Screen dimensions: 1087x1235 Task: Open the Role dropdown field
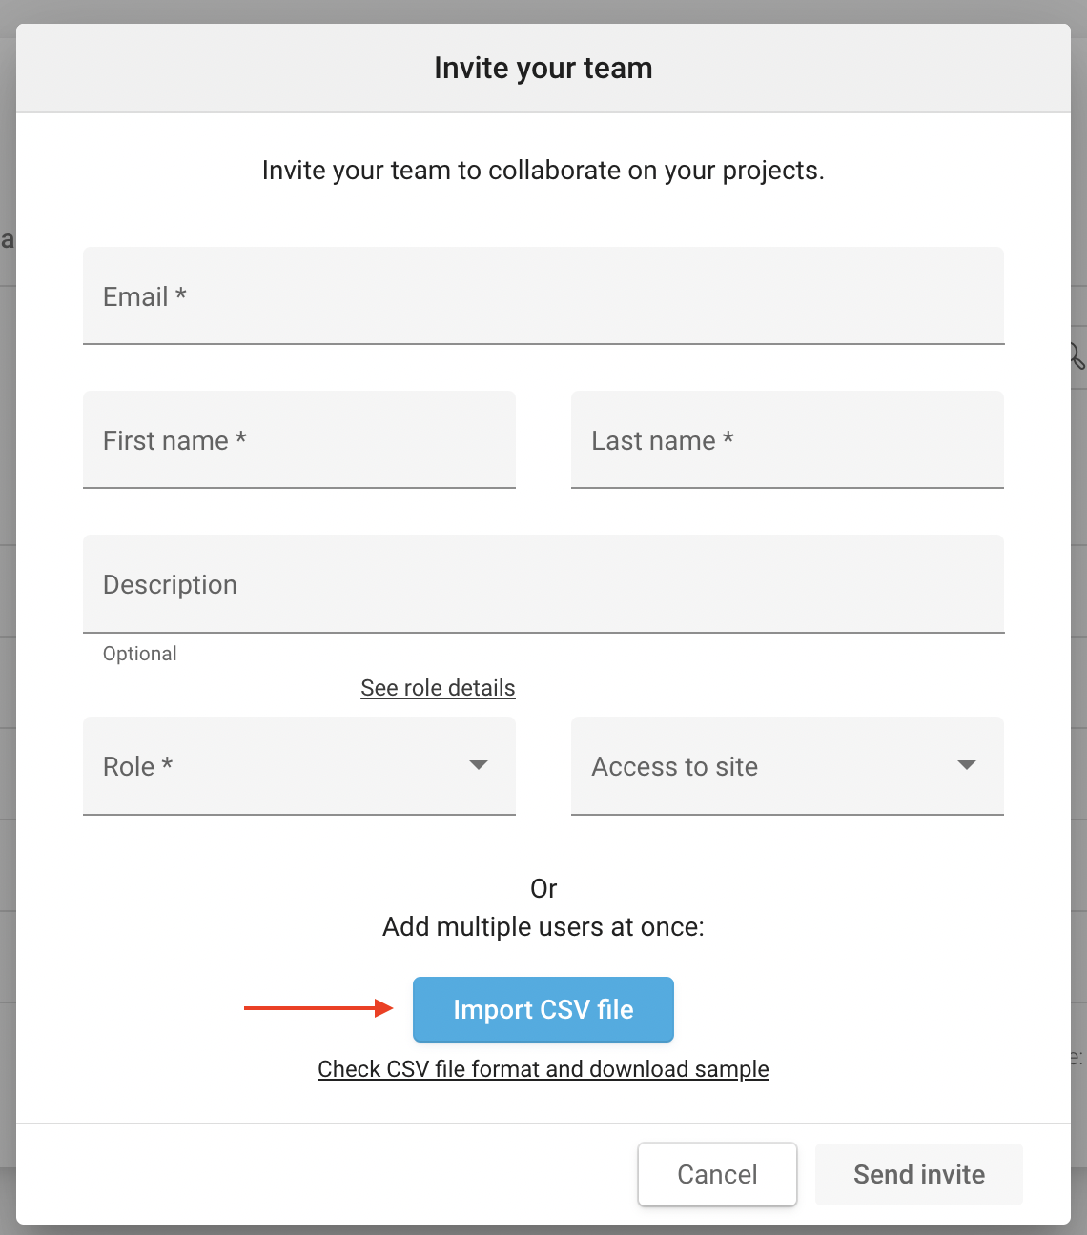286,766
